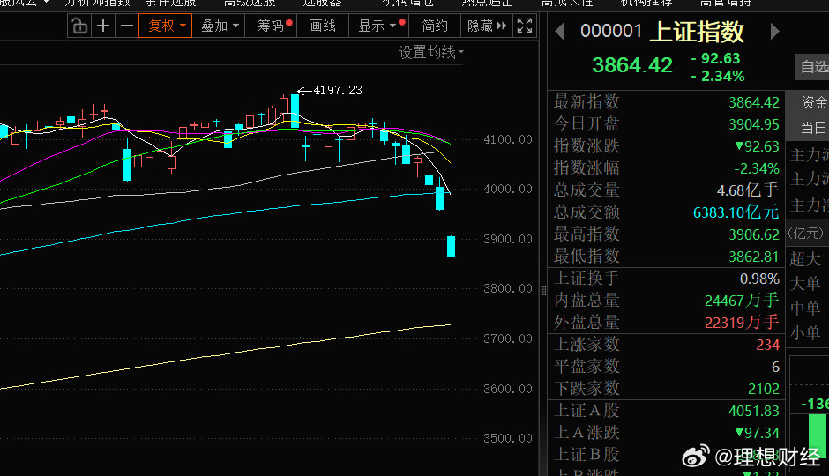Click the large price 3864.42 in header
The image size is (829, 476).
click(x=632, y=65)
